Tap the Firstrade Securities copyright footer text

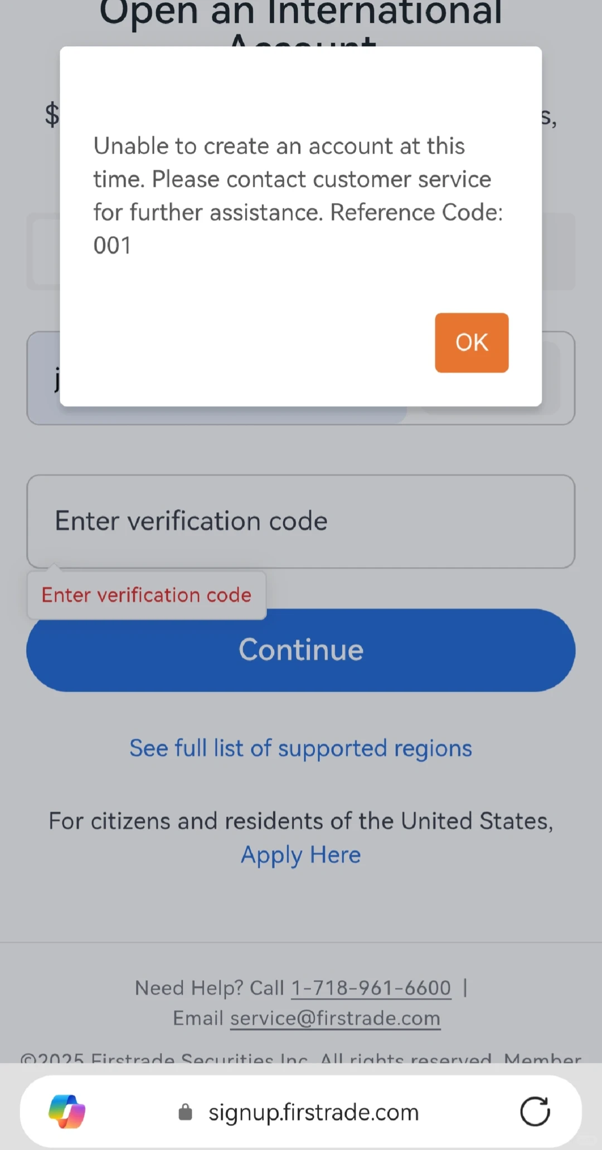pyautogui.click(x=301, y=1057)
